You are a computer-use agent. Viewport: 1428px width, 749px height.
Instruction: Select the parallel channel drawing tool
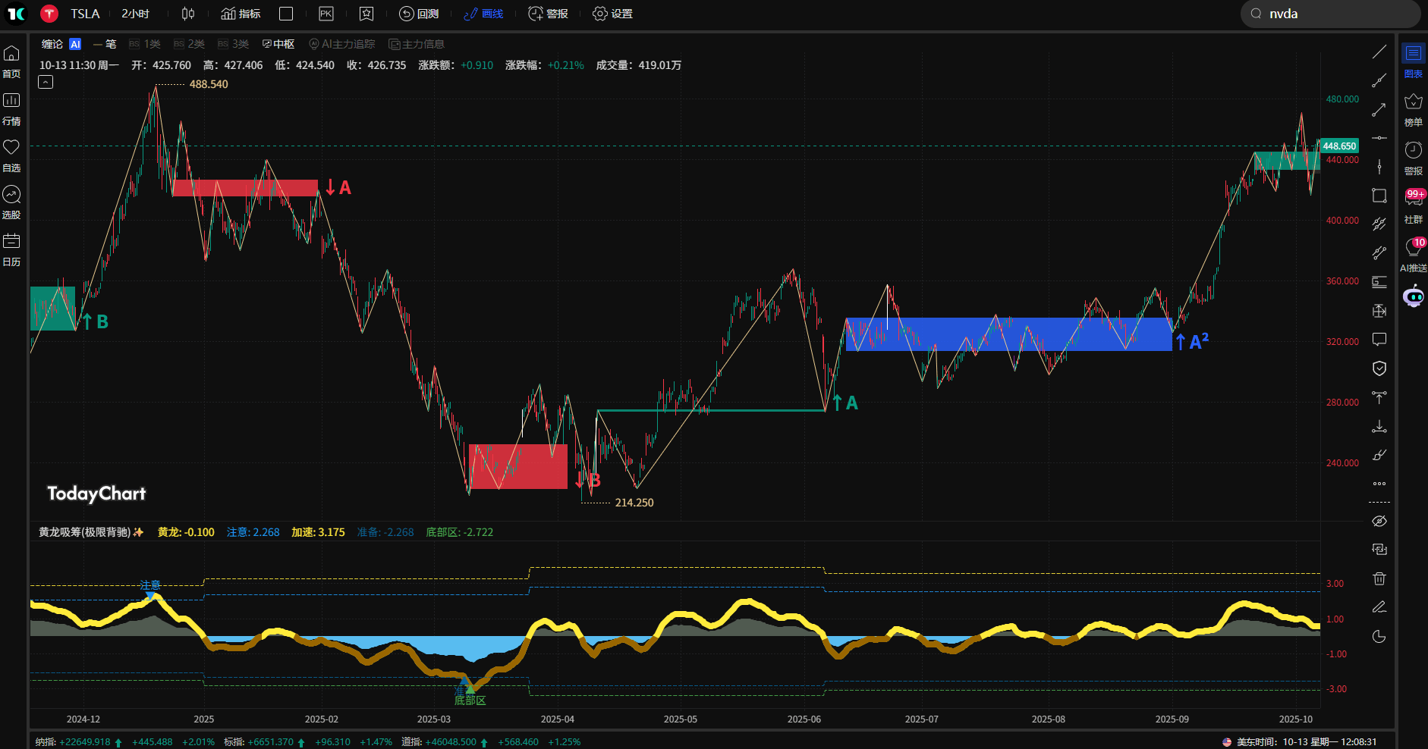click(1379, 224)
